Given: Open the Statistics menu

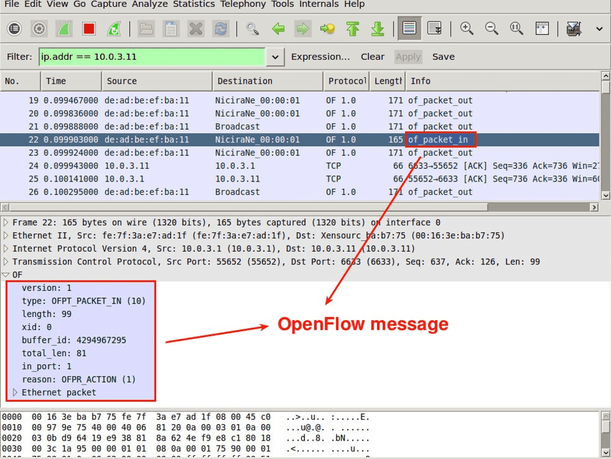Looking at the screenshot, I should (x=194, y=4).
